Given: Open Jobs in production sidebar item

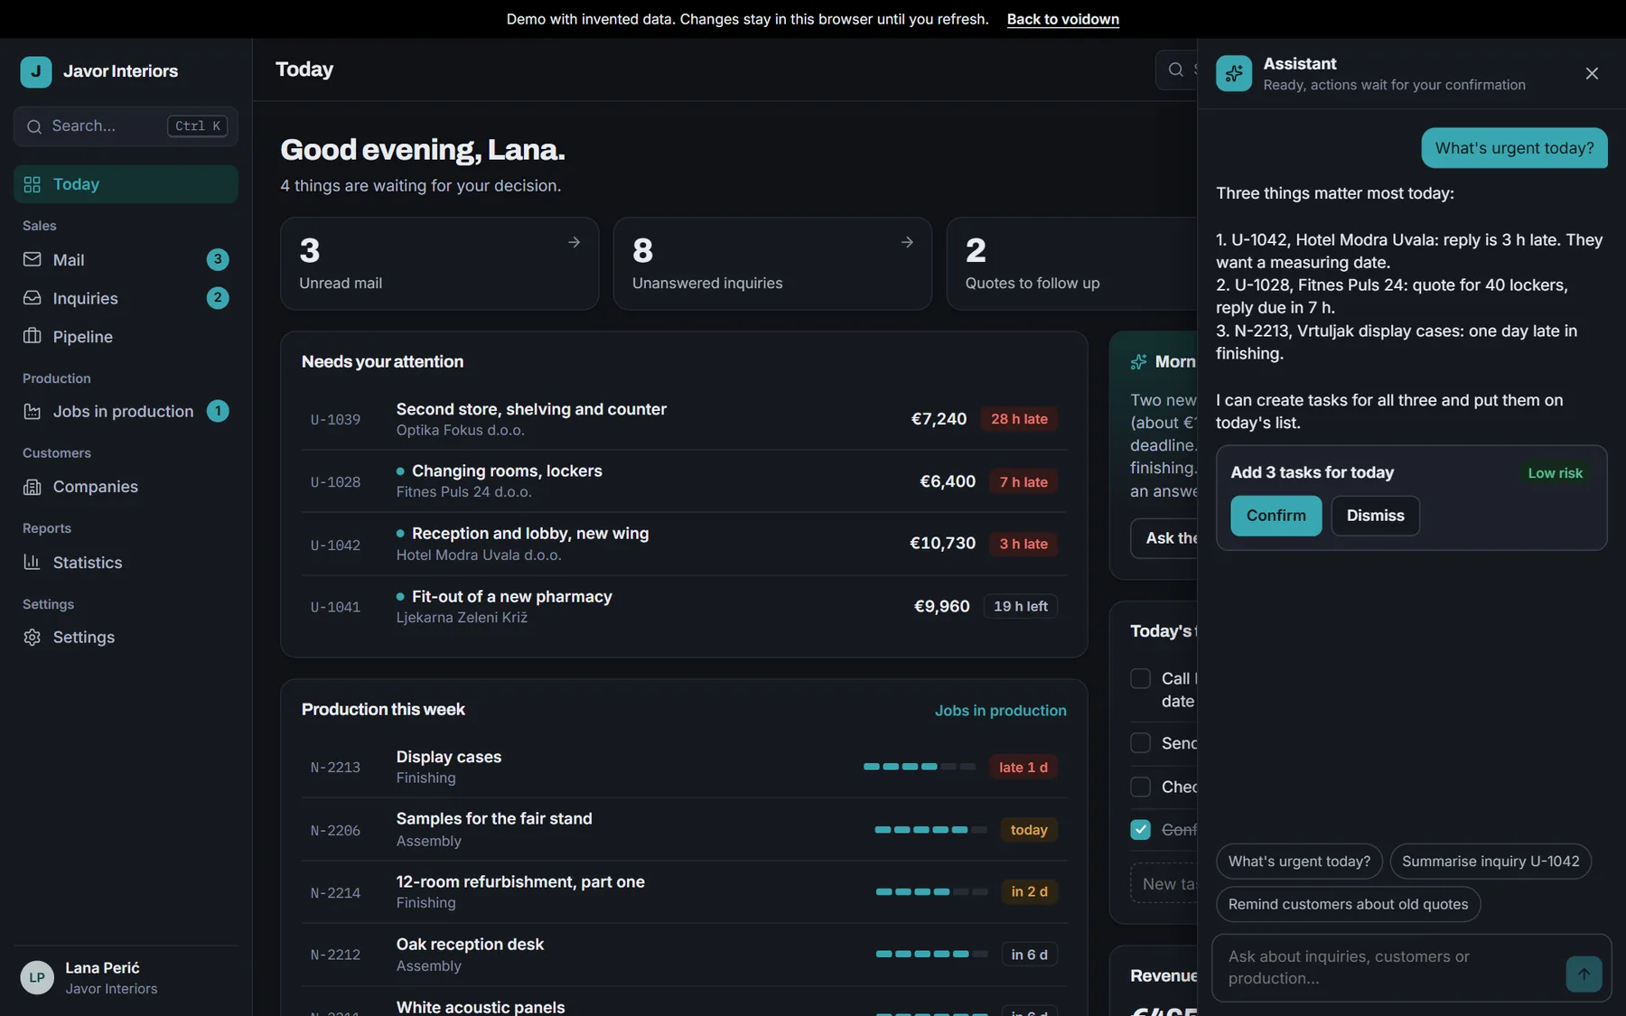Looking at the screenshot, I should click(126, 412).
